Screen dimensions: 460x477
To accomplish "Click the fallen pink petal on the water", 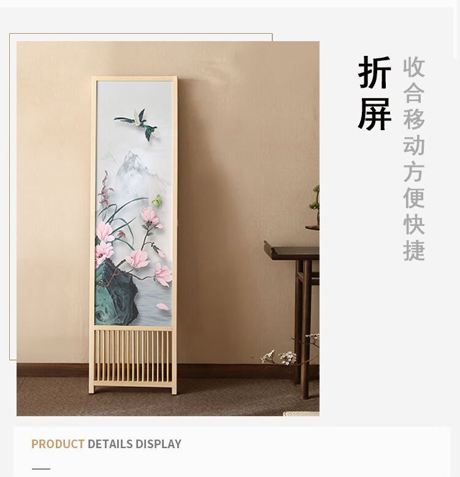I will (x=163, y=307).
